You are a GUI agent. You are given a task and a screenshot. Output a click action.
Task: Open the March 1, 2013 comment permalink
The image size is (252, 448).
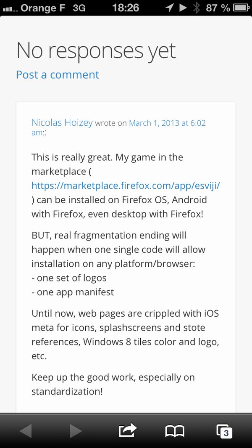167,123
